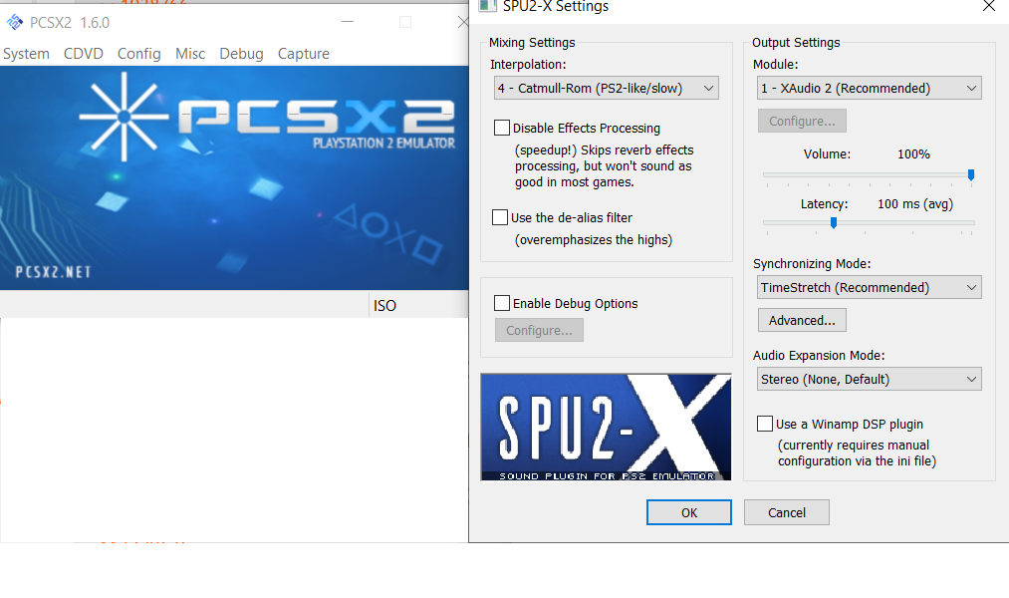Click the 100 ms (avg) latency value

coord(915,204)
